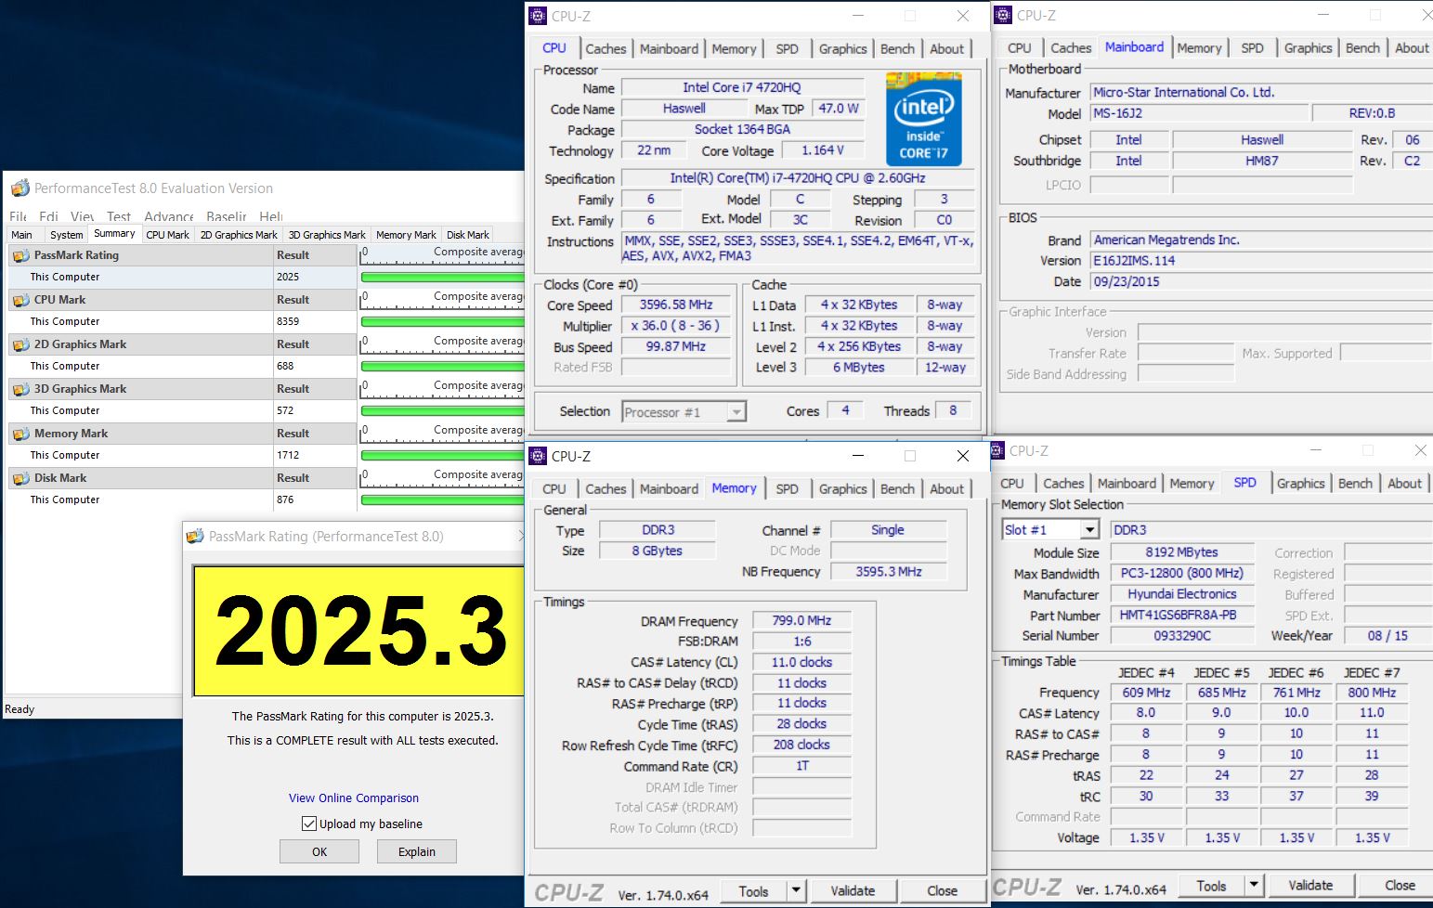1433x908 pixels.
Task: Uncheck Upload my baseline checkbox
Action: point(309,824)
